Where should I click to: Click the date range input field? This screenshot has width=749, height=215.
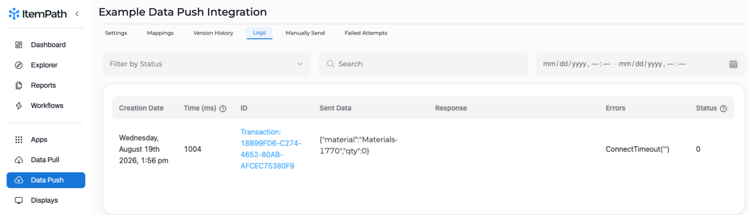click(x=640, y=64)
